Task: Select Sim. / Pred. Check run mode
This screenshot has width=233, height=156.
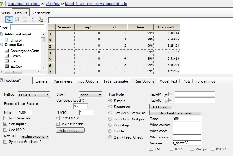Action: (x=110, y=137)
